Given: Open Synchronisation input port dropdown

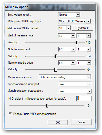Looking at the screenshot, I should coord(75,84).
